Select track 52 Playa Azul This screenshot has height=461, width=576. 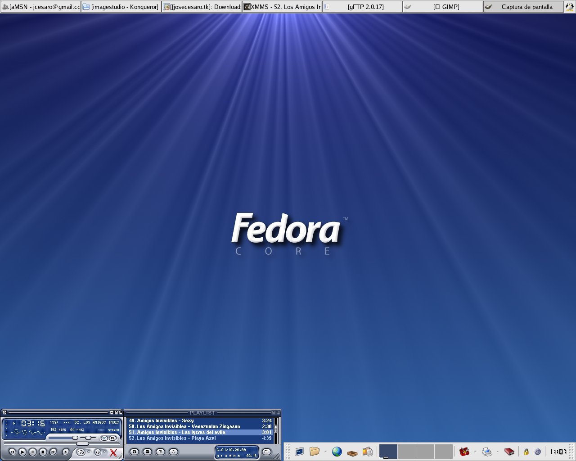[200, 438]
